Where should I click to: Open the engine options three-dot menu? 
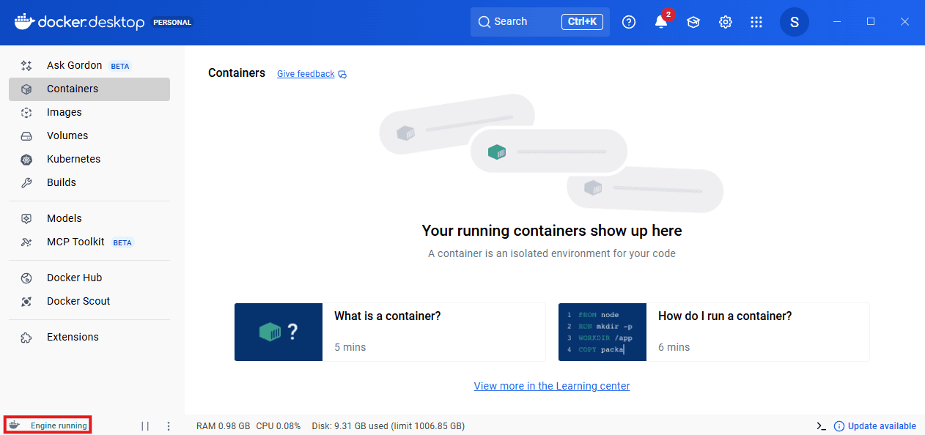tap(169, 426)
